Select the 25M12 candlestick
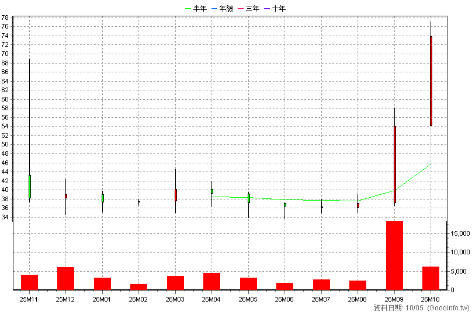Screen dimensions: 472x315 pyautogui.click(x=66, y=196)
